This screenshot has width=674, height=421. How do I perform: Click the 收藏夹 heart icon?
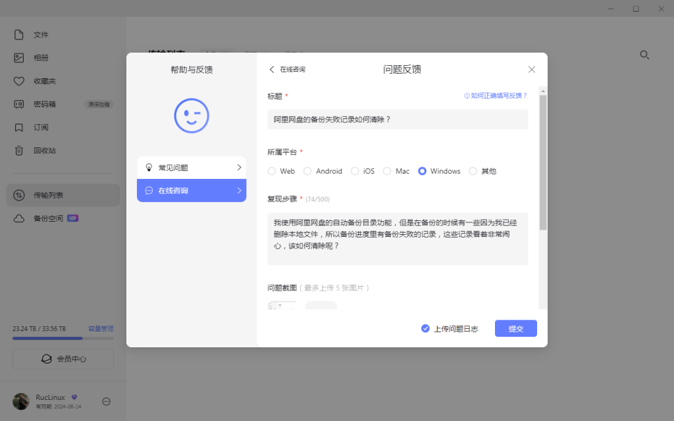tap(19, 81)
